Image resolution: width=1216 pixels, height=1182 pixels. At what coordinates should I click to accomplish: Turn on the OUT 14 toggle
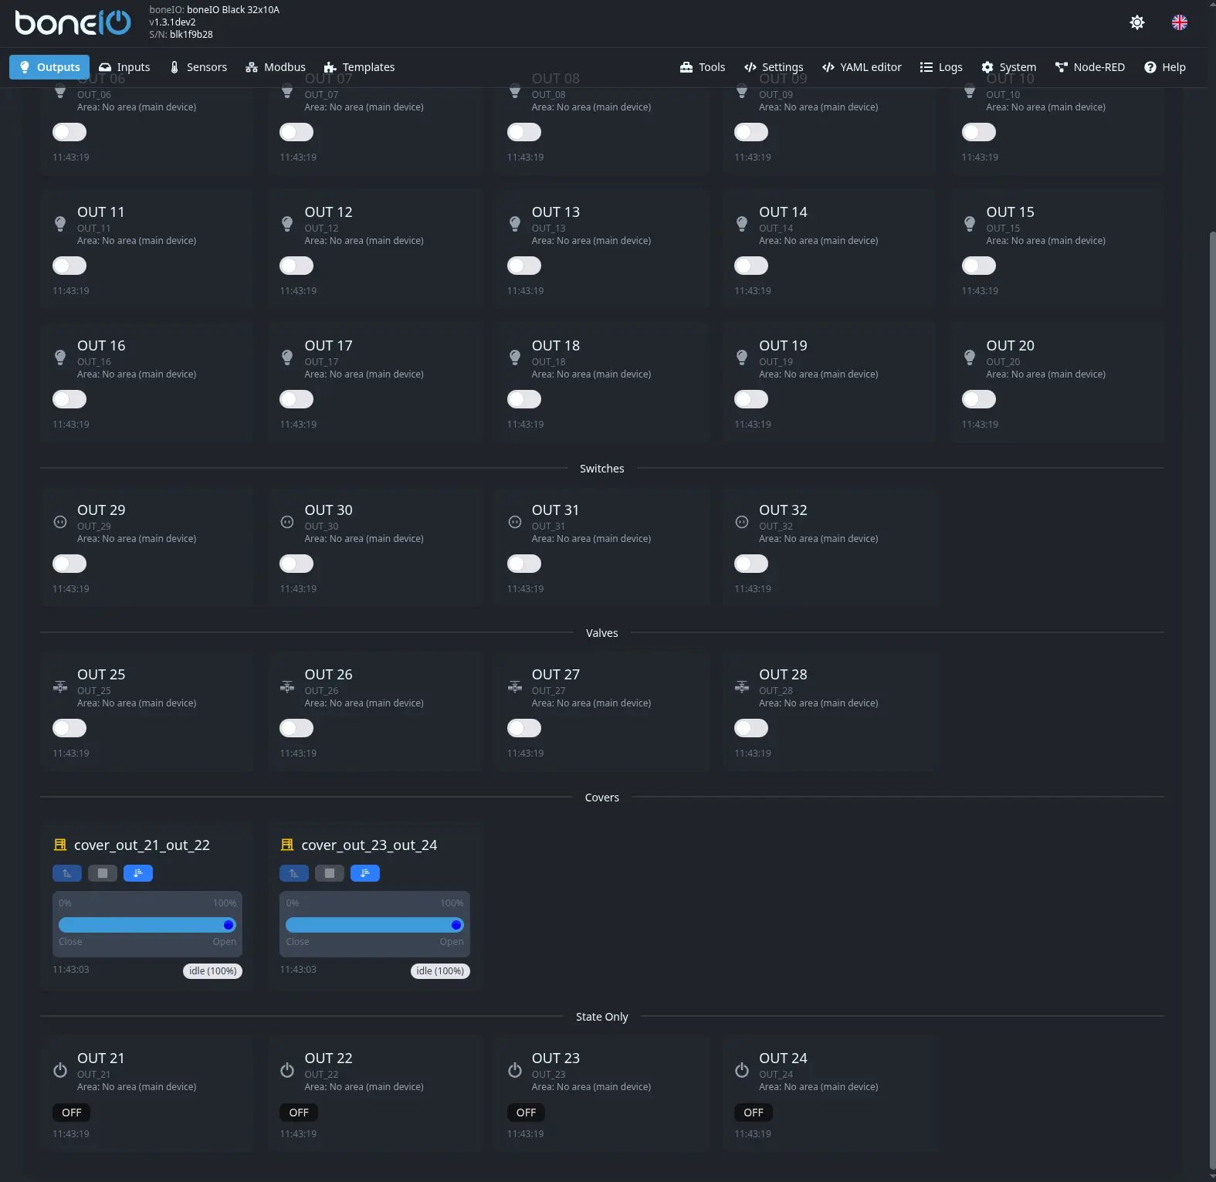coord(751,266)
